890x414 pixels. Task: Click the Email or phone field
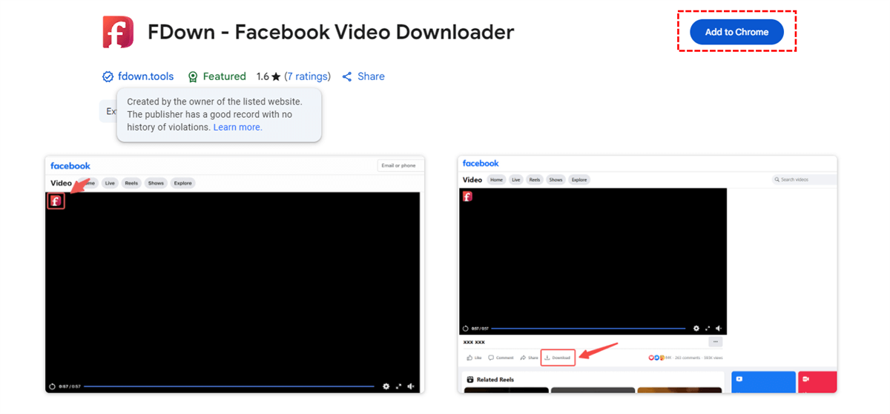coord(400,165)
